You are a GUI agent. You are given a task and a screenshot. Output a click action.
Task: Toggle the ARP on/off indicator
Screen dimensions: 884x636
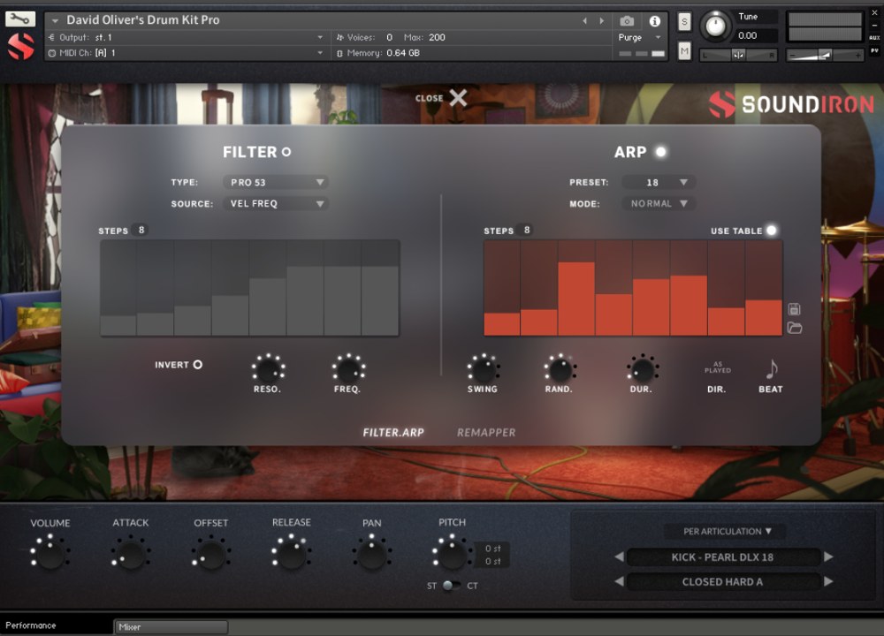(x=659, y=151)
